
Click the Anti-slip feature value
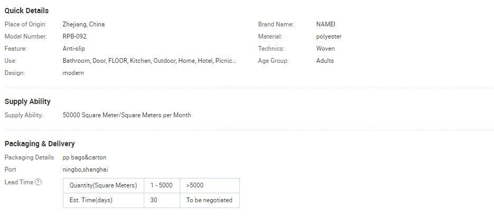[x=74, y=49]
